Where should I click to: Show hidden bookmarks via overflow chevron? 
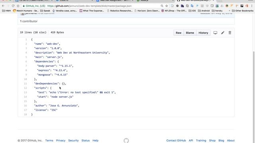[229, 11]
